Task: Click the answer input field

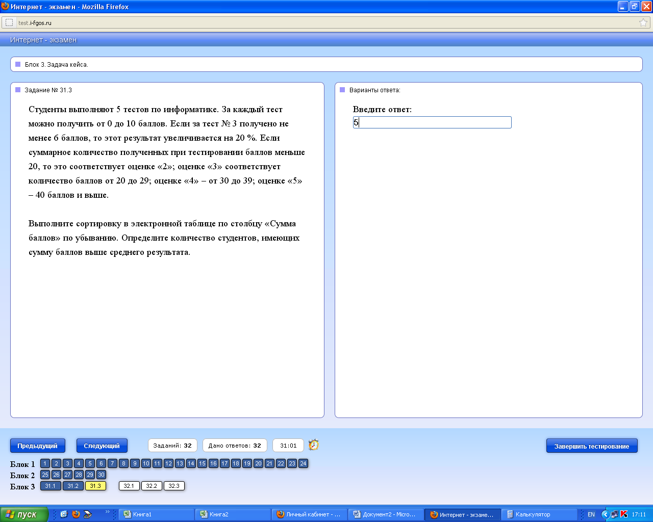Action: [432, 122]
